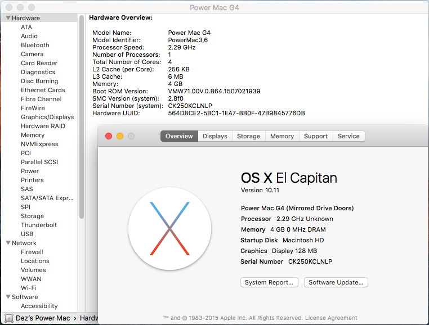
Task: Select Card Reader in the sidebar
Action: point(39,63)
